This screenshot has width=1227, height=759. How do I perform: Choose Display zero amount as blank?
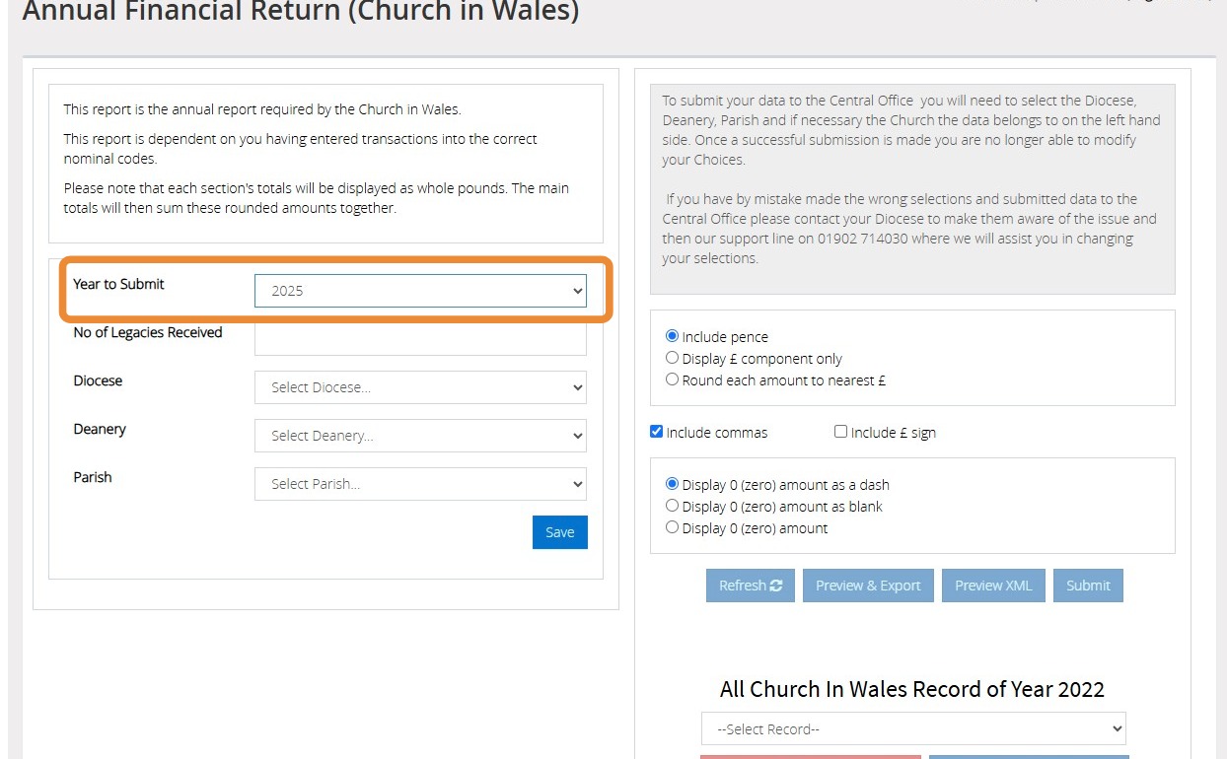pos(673,506)
